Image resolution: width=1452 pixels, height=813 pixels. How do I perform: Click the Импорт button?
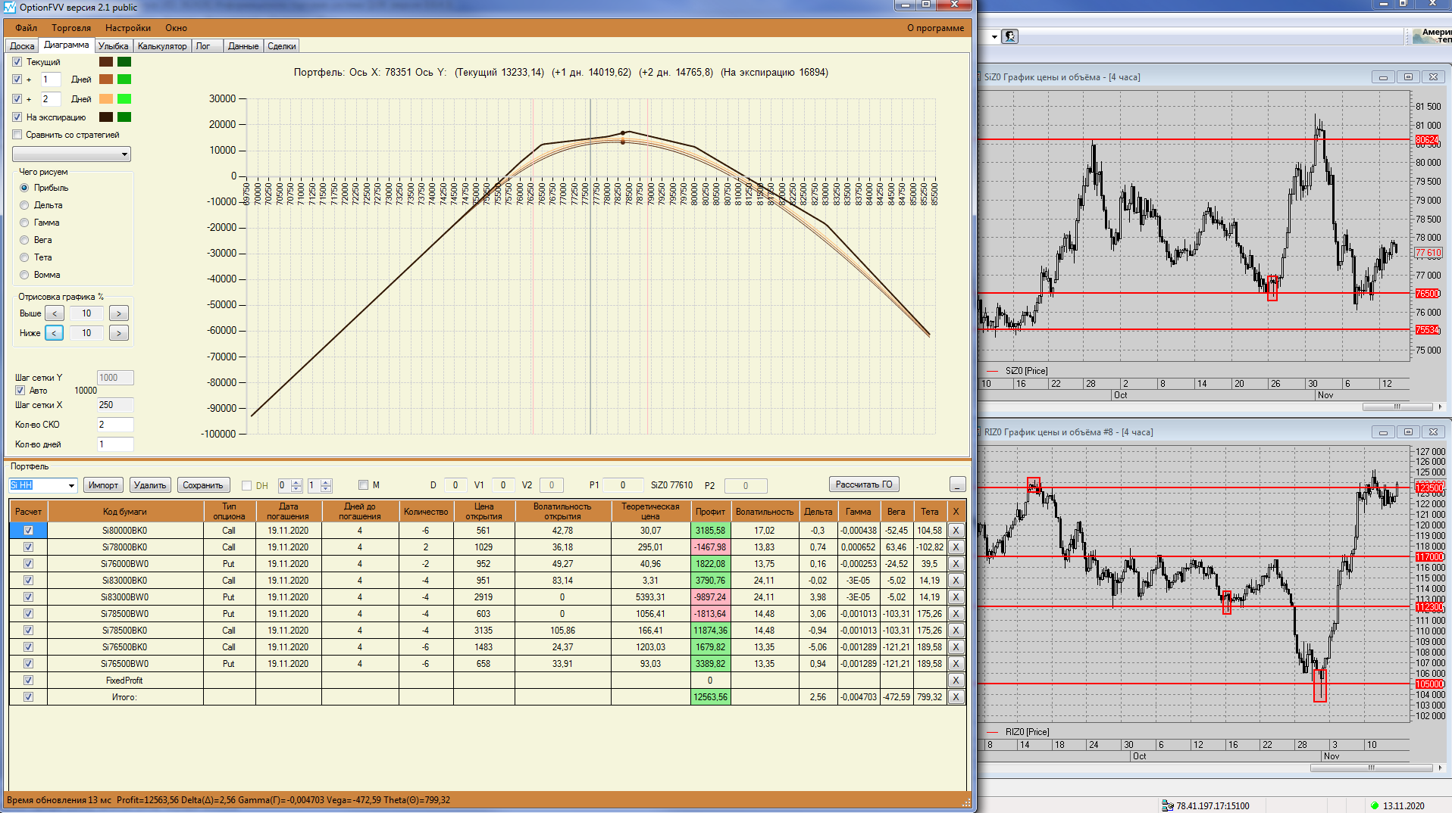click(x=103, y=485)
